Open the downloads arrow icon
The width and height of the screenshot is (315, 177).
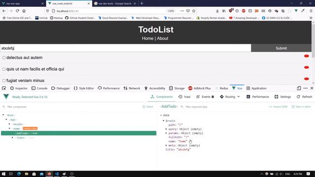point(217,11)
